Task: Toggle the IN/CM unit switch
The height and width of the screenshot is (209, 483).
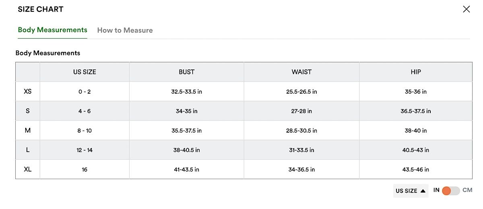Action: [451, 191]
